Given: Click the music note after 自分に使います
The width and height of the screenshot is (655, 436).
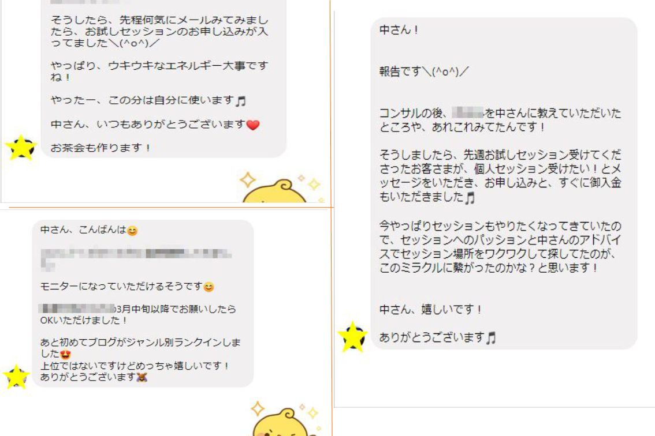Looking at the screenshot, I should pyautogui.click(x=241, y=100).
